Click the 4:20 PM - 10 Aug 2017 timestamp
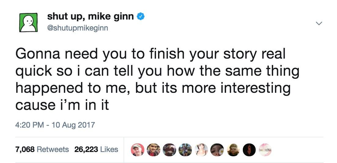This screenshot has height=163, width=337. click(55, 125)
